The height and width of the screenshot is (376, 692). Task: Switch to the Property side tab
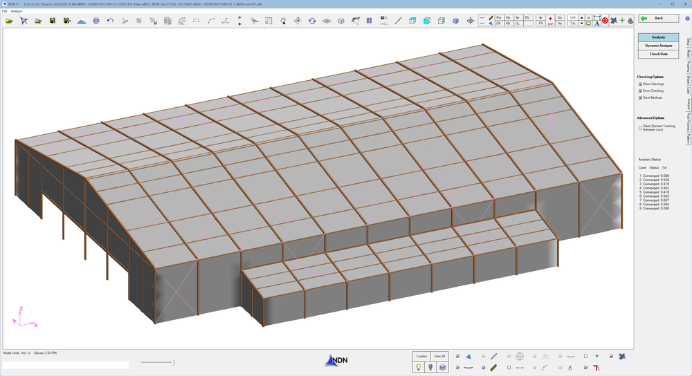[688, 66]
